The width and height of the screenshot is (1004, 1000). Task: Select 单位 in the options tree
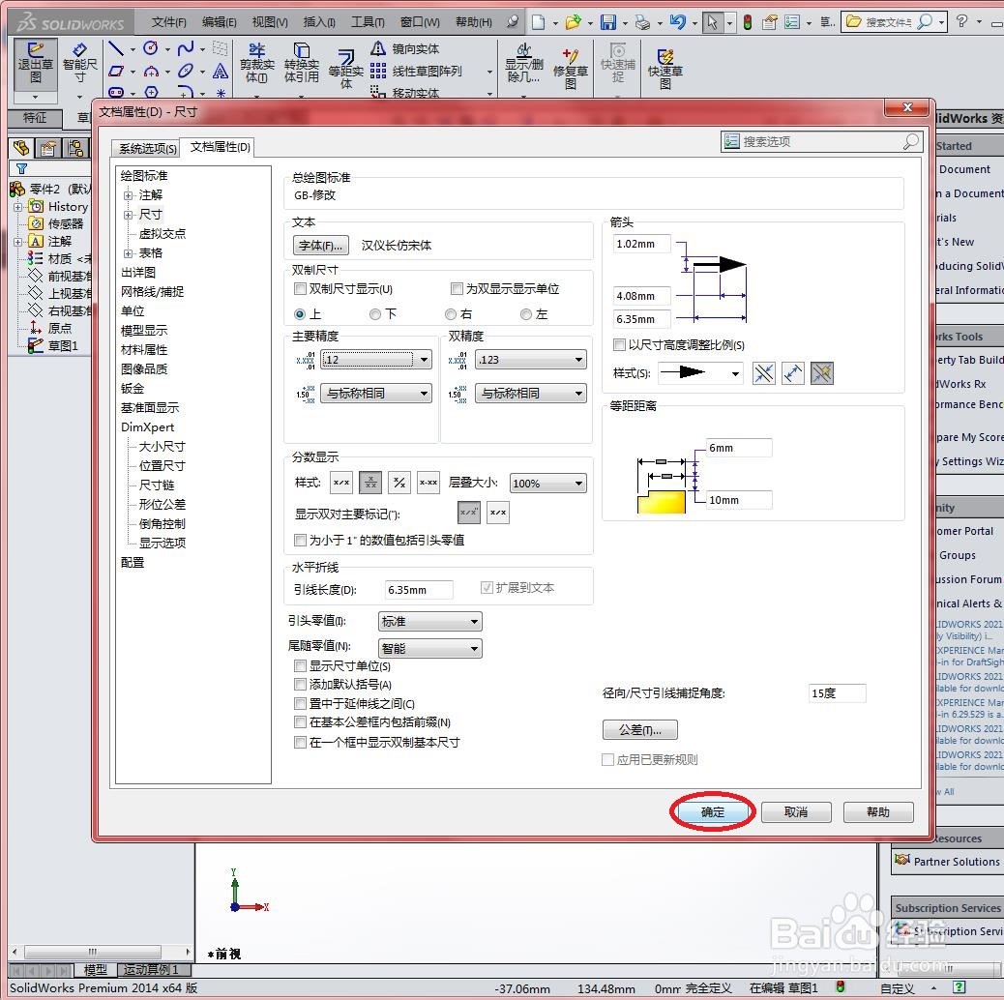pyautogui.click(x=133, y=311)
